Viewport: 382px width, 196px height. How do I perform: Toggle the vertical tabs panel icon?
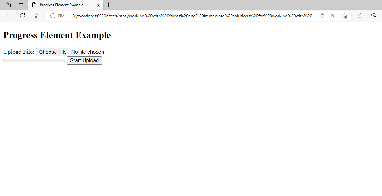21,5
